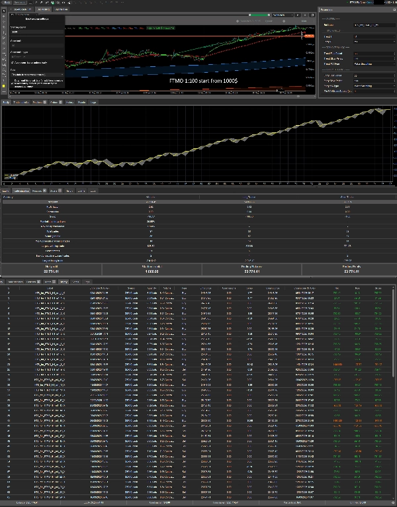The height and width of the screenshot is (507, 397).
Task: Select the Log tab above the trades list
Action: pyautogui.click(x=87, y=282)
